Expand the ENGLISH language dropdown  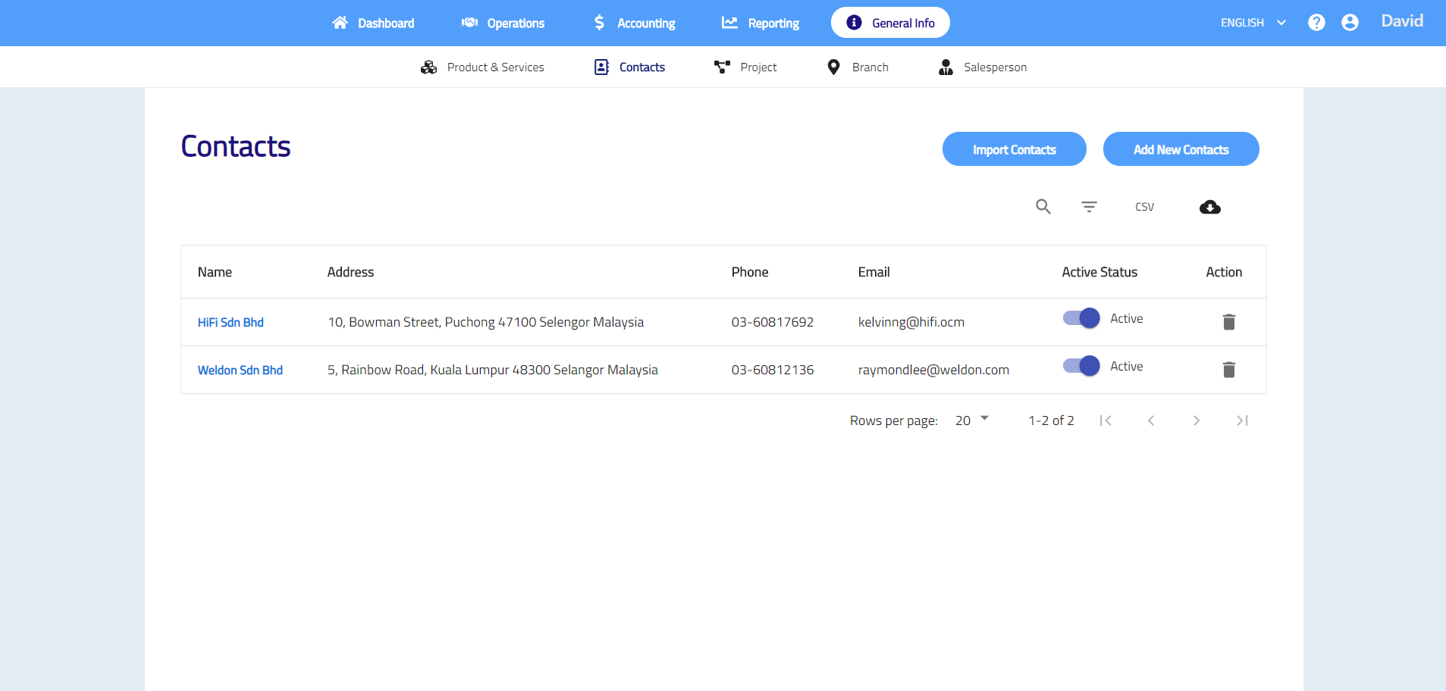point(1253,23)
